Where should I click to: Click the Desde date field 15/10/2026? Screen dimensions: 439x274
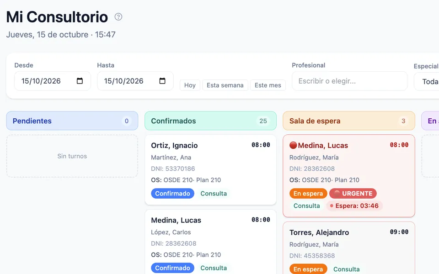[x=53, y=81]
